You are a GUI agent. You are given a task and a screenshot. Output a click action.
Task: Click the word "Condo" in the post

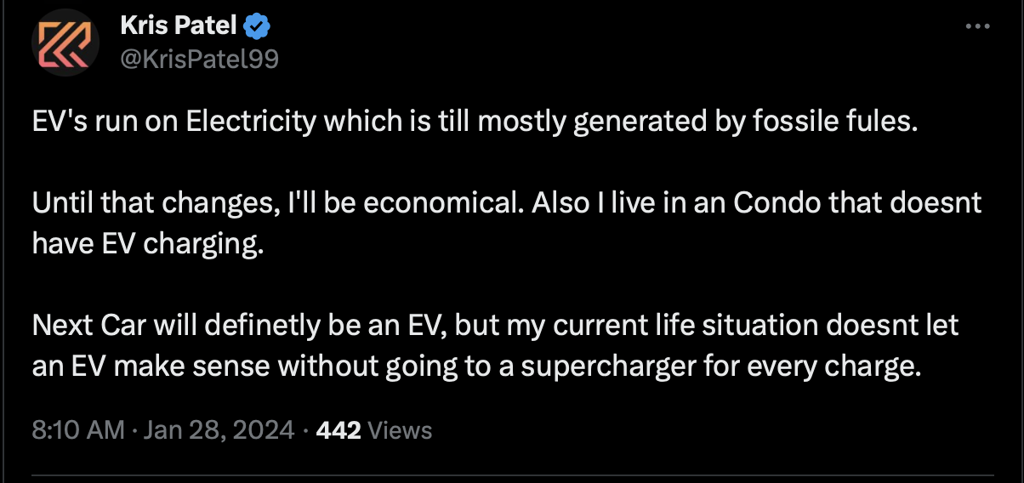(x=771, y=203)
